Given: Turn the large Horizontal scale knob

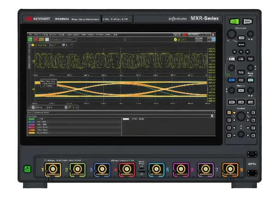Looking at the screenshot, I should tap(230, 35).
